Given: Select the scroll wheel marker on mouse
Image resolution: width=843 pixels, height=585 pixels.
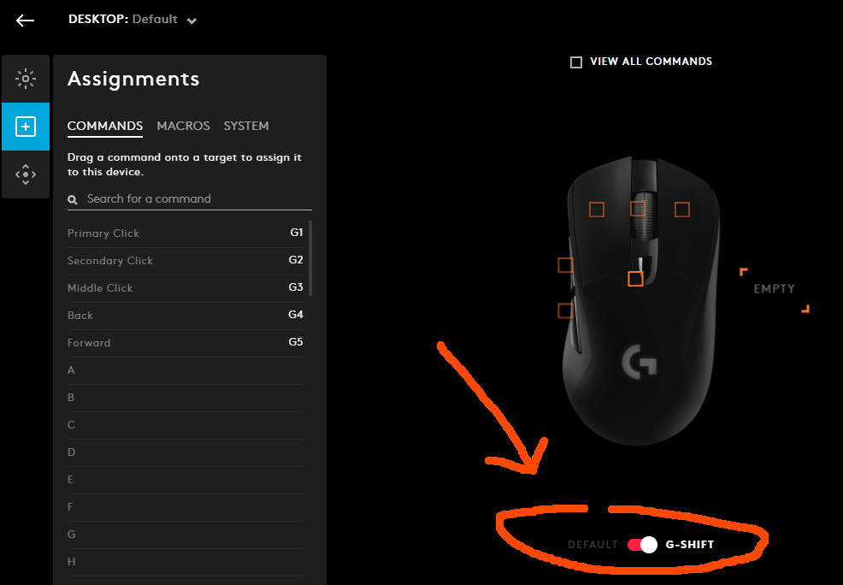Looking at the screenshot, I should tap(638, 209).
